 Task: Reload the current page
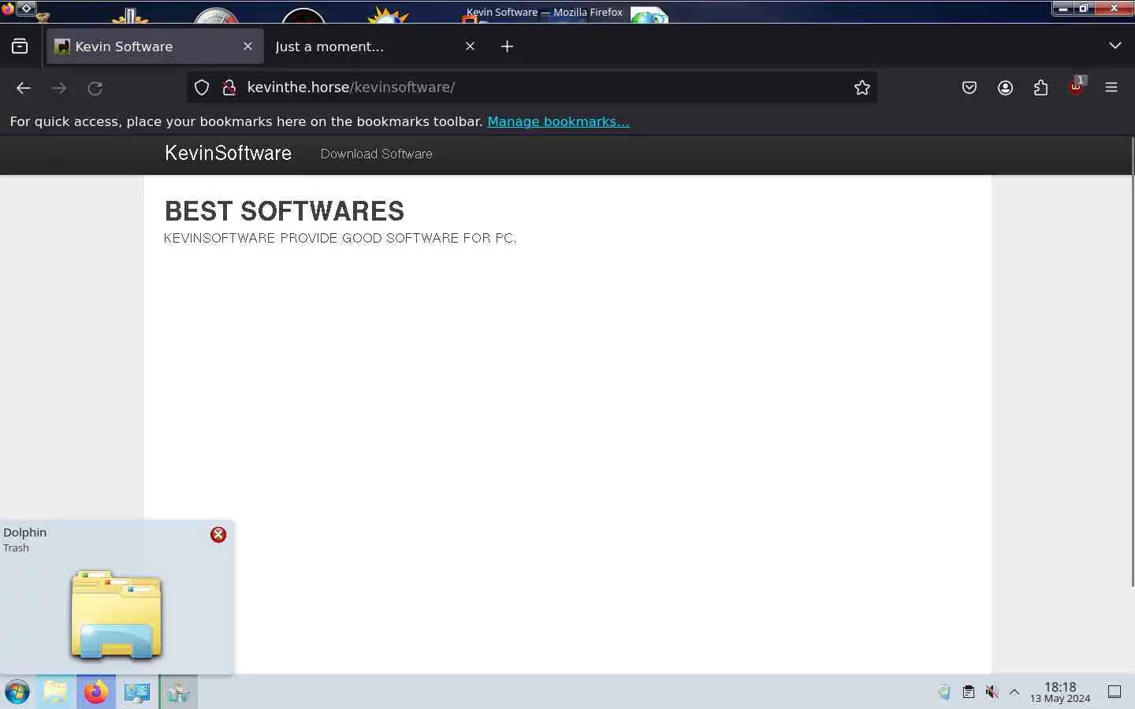(95, 88)
